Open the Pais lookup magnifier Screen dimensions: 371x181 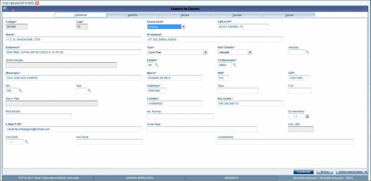pyautogui.click(x=89, y=90)
